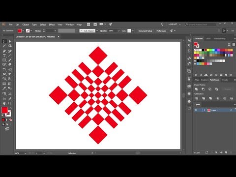Create new layer icon in Layers panel
236x177 pixels.
(226, 152)
